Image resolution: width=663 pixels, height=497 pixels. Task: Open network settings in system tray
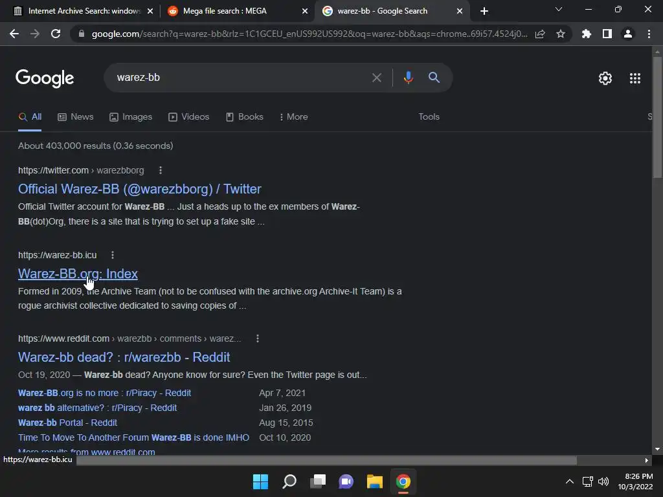pyautogui.click(x=587, y=481)
